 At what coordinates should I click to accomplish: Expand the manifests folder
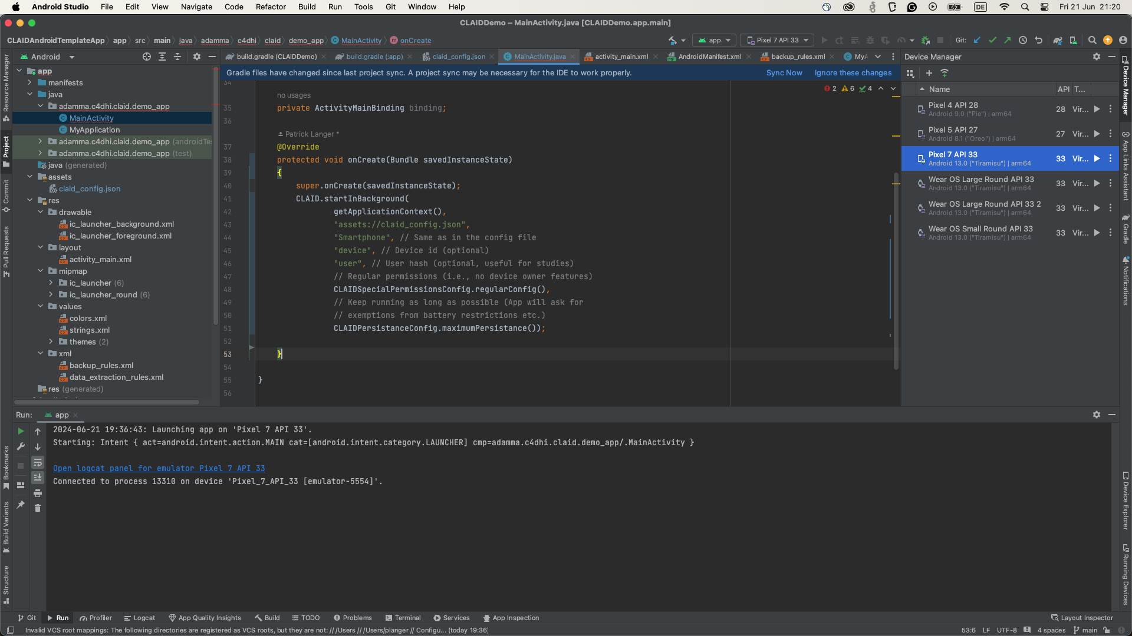click(29, 83)
